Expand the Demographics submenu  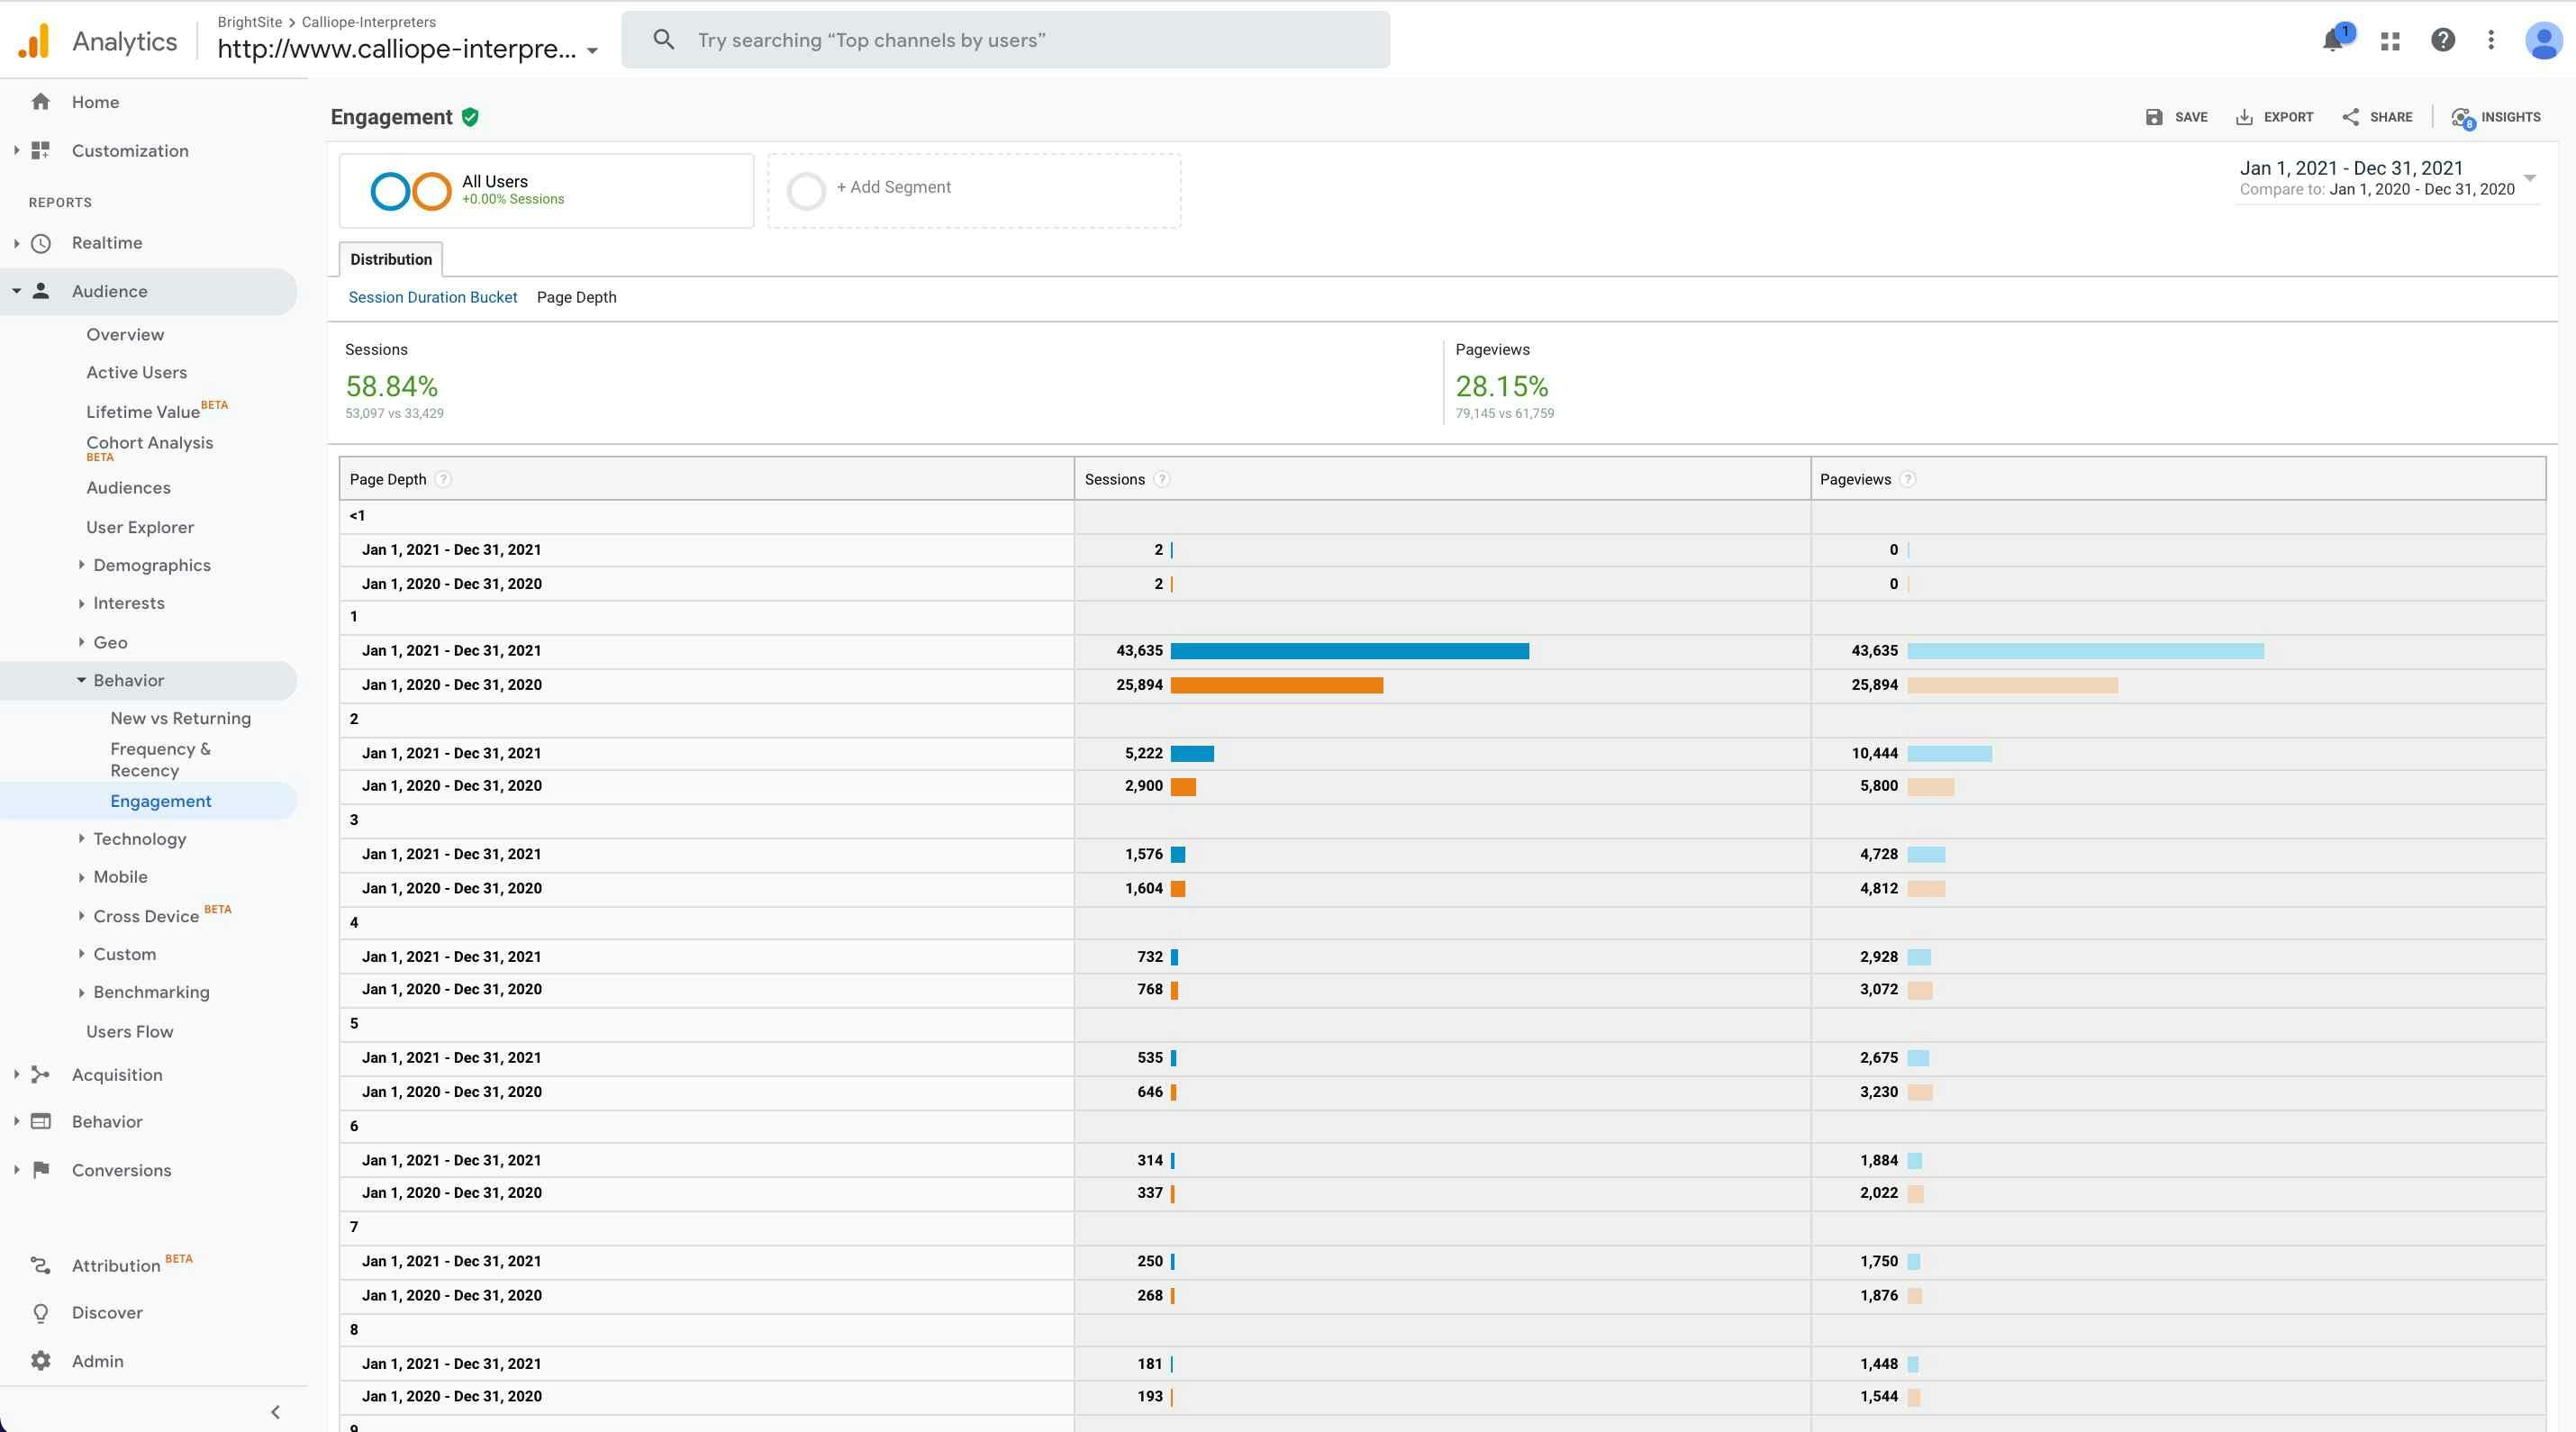(151, 565)
